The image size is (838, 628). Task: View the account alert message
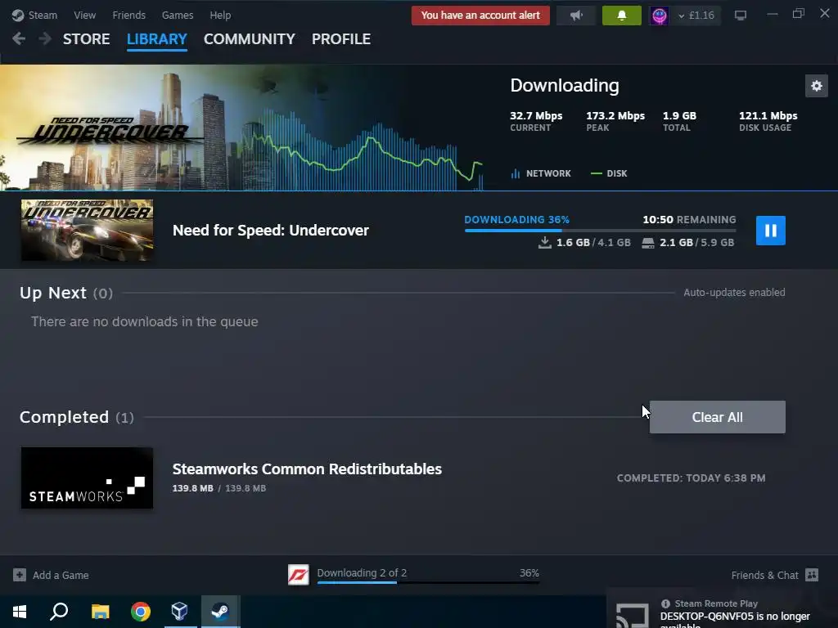coord(480,16)
